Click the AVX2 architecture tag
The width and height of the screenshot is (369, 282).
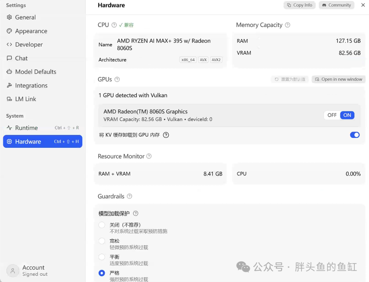216,60
